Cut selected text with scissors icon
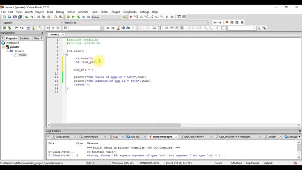This screenshot has width=302, height=170. tap(39, 17)
